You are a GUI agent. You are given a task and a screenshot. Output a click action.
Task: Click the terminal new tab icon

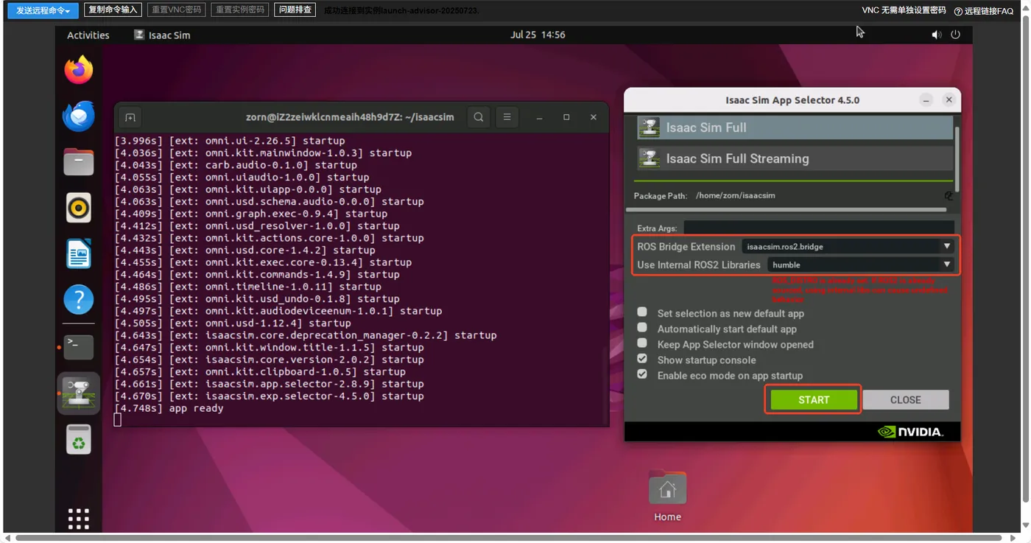[x=130, y=117]
